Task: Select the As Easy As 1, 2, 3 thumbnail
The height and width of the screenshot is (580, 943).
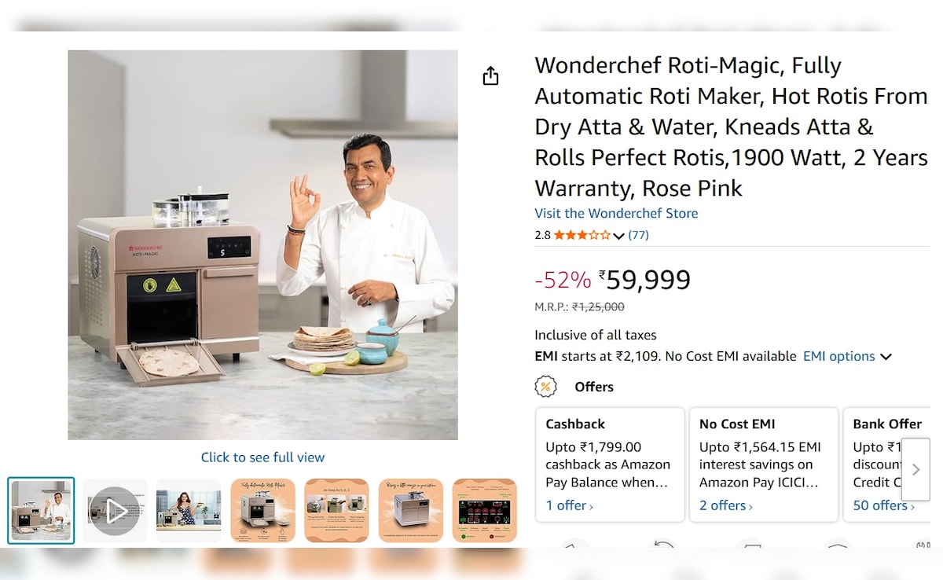Action: [336, 511]
